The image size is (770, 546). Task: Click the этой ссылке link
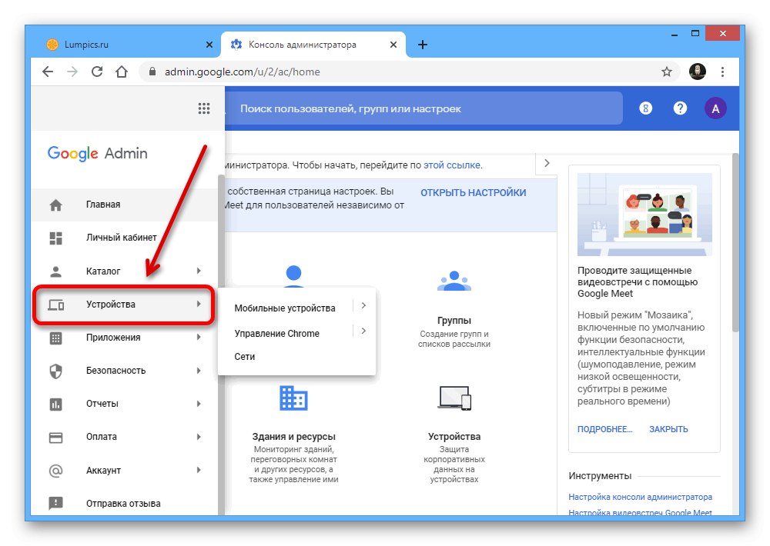point(452,165)
